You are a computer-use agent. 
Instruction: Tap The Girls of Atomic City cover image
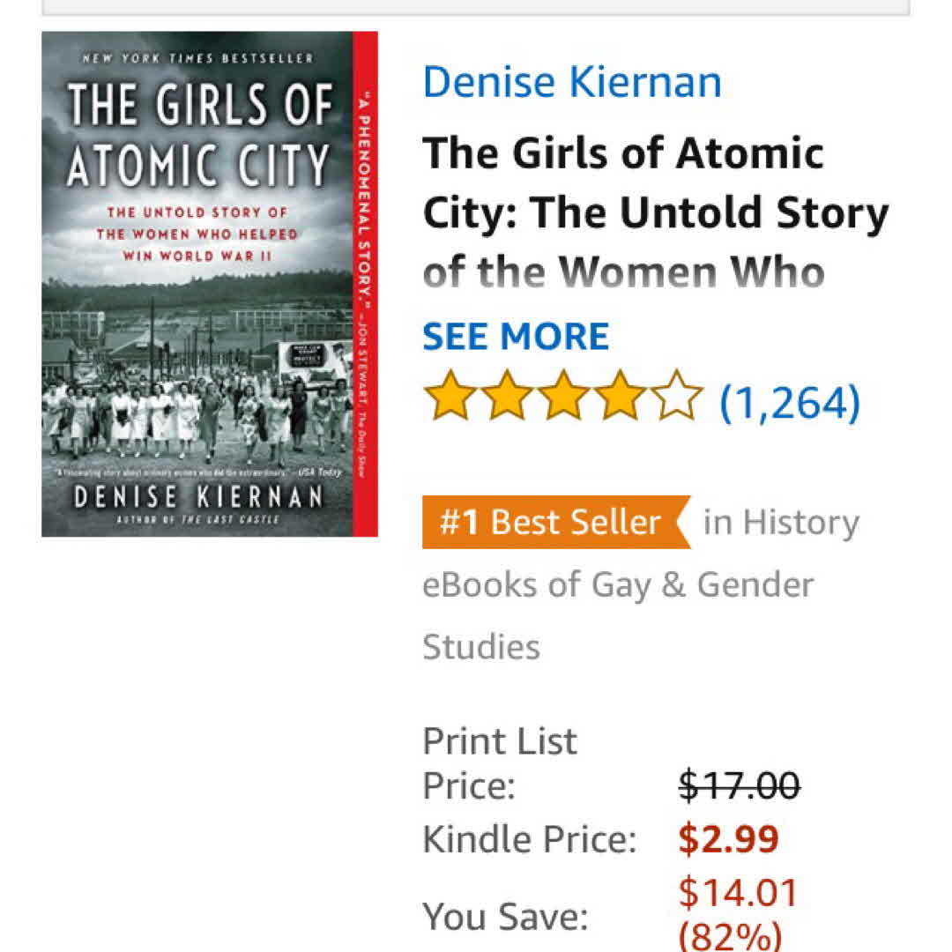click(210, 284)
